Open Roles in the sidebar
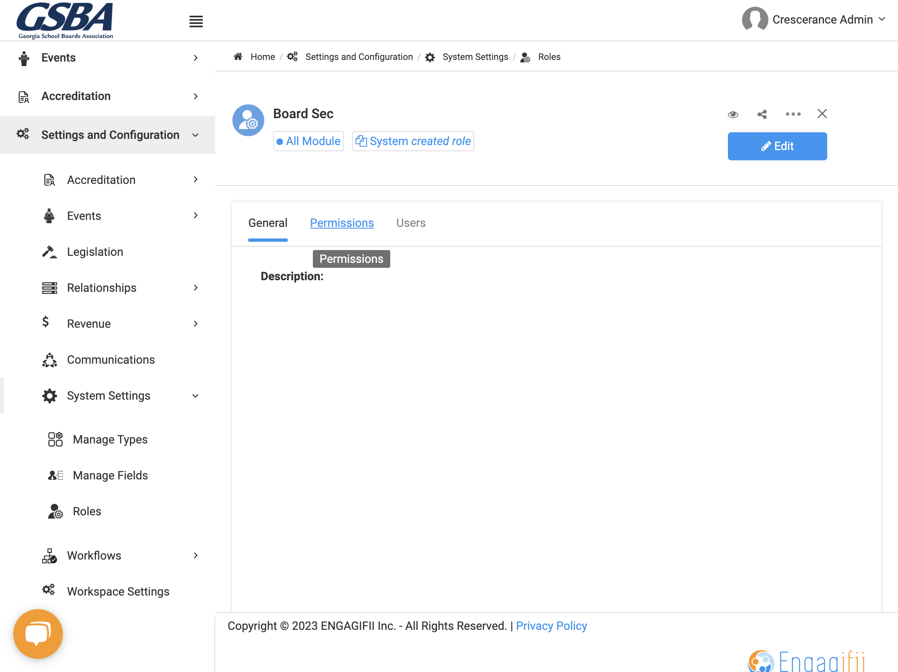 [87, 511]
